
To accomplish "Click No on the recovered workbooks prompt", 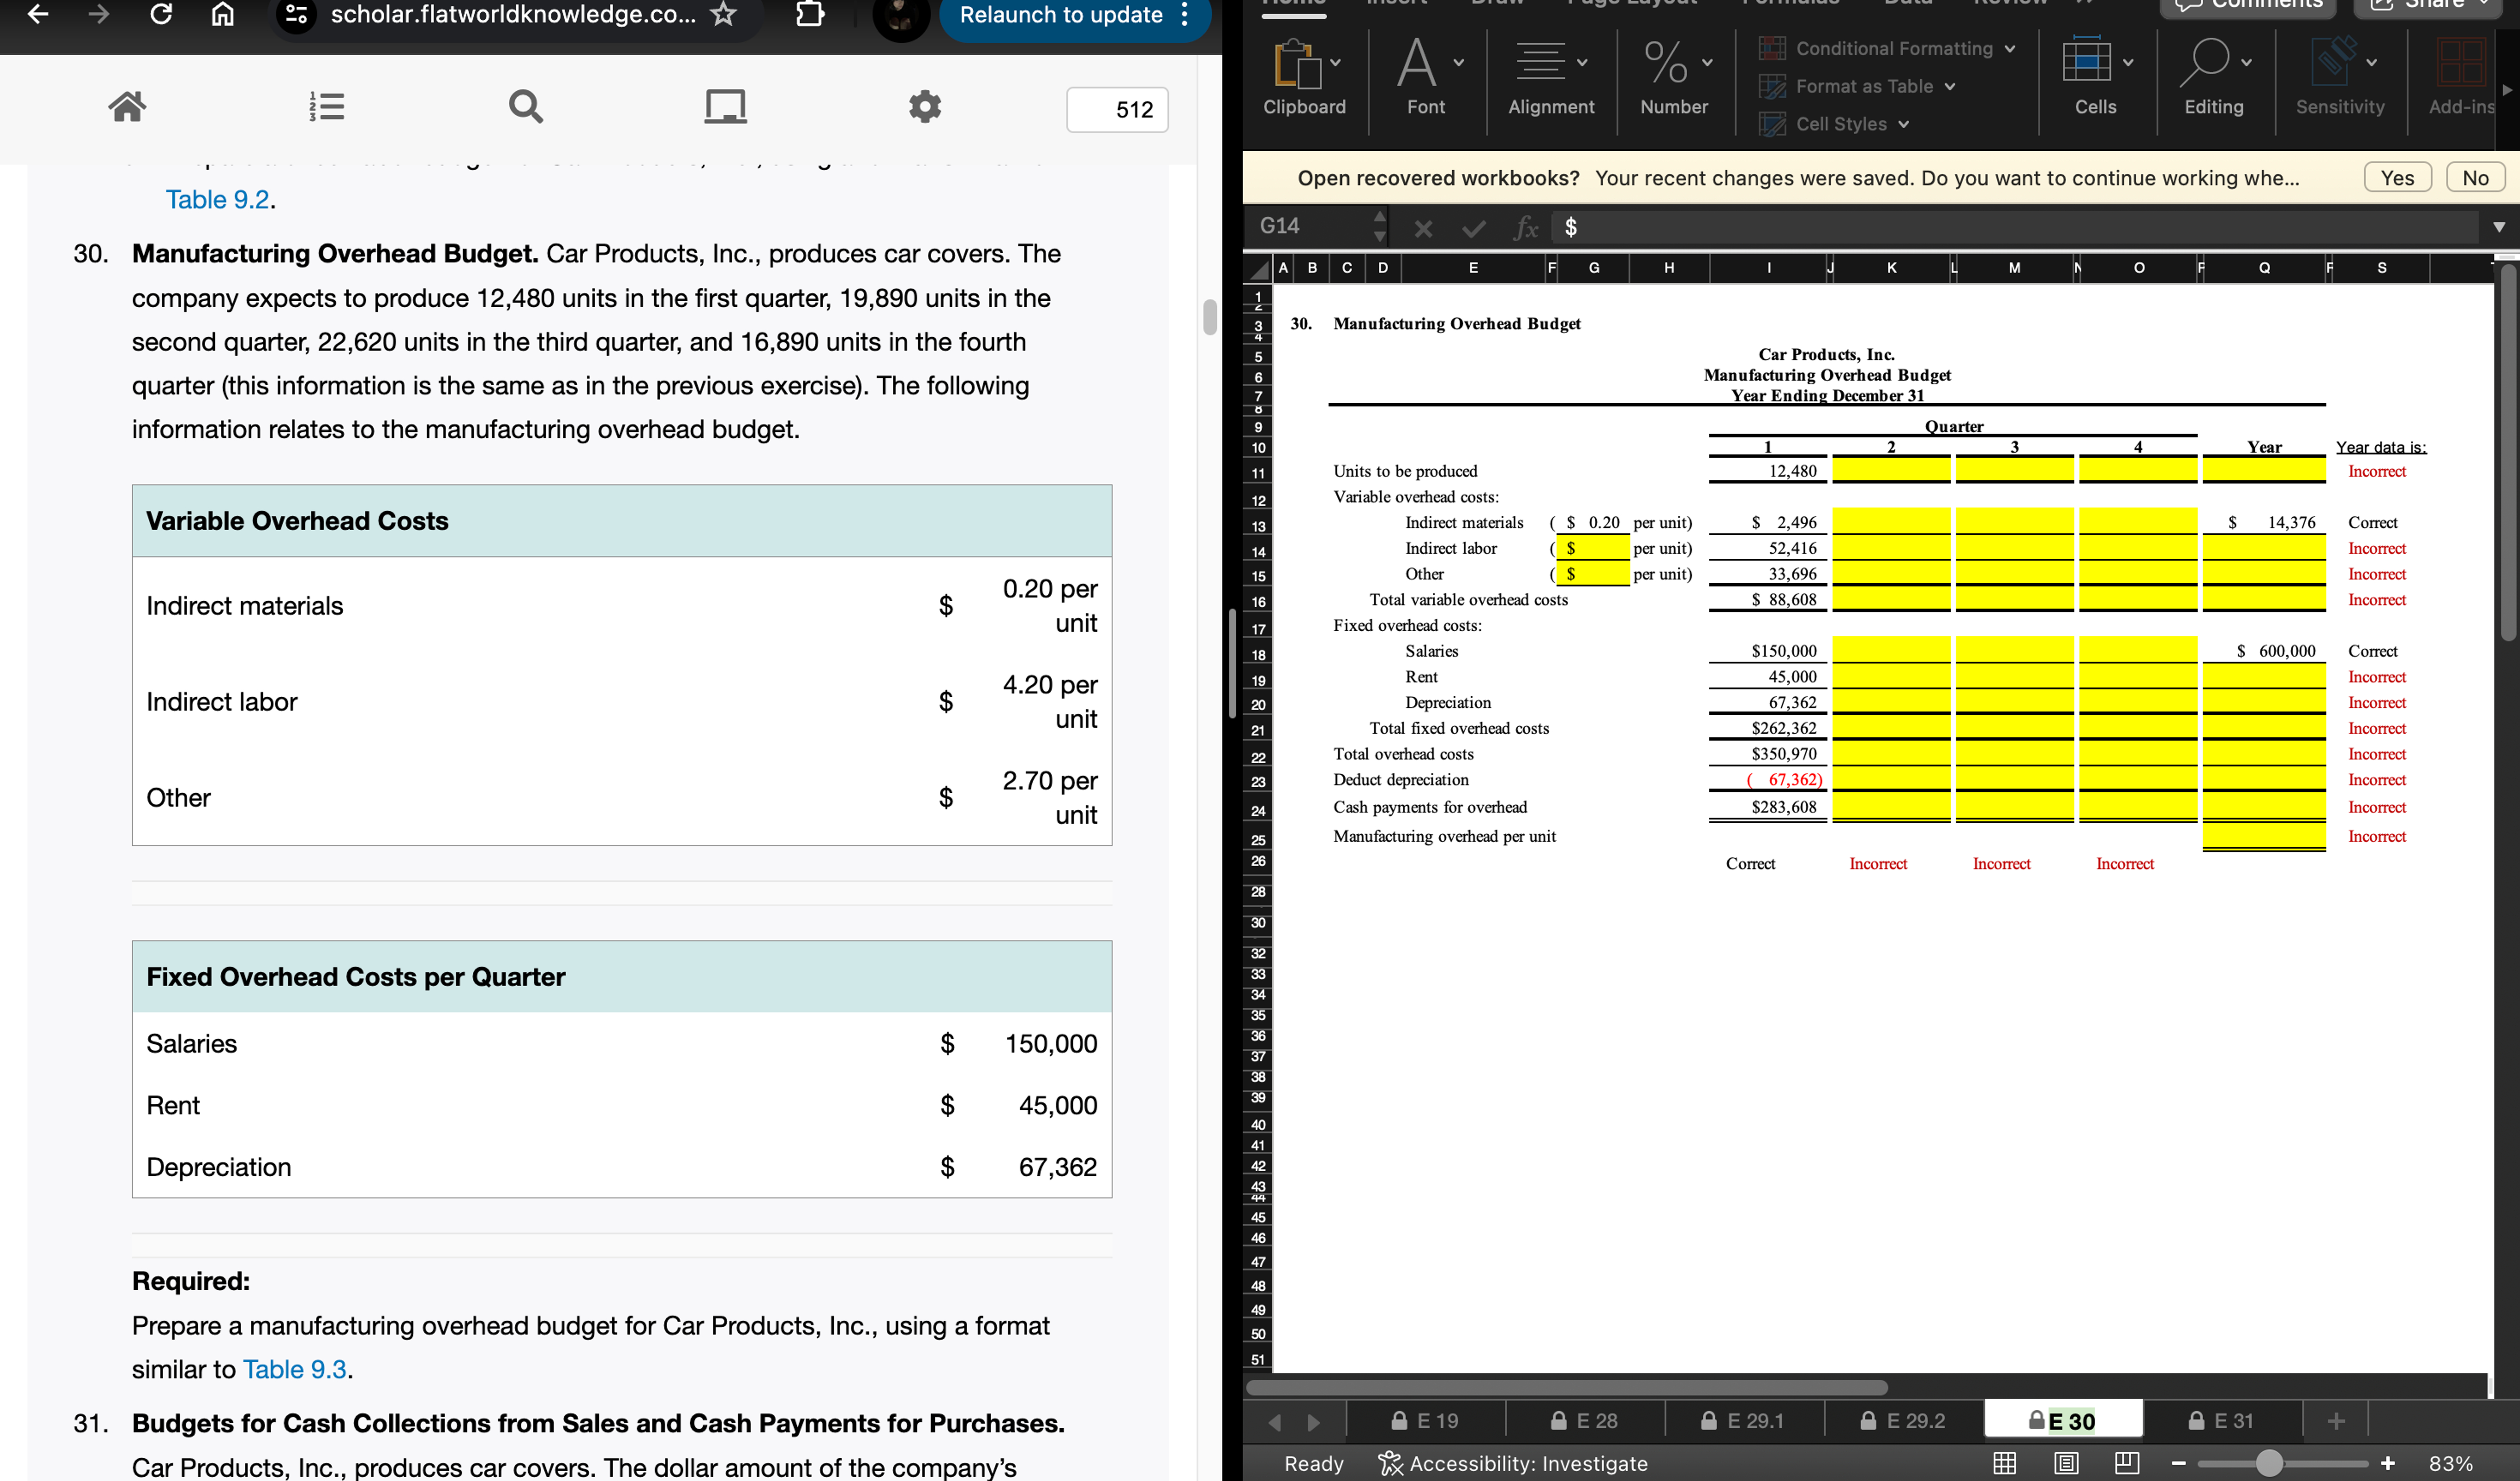I will tap(2475, 177).
